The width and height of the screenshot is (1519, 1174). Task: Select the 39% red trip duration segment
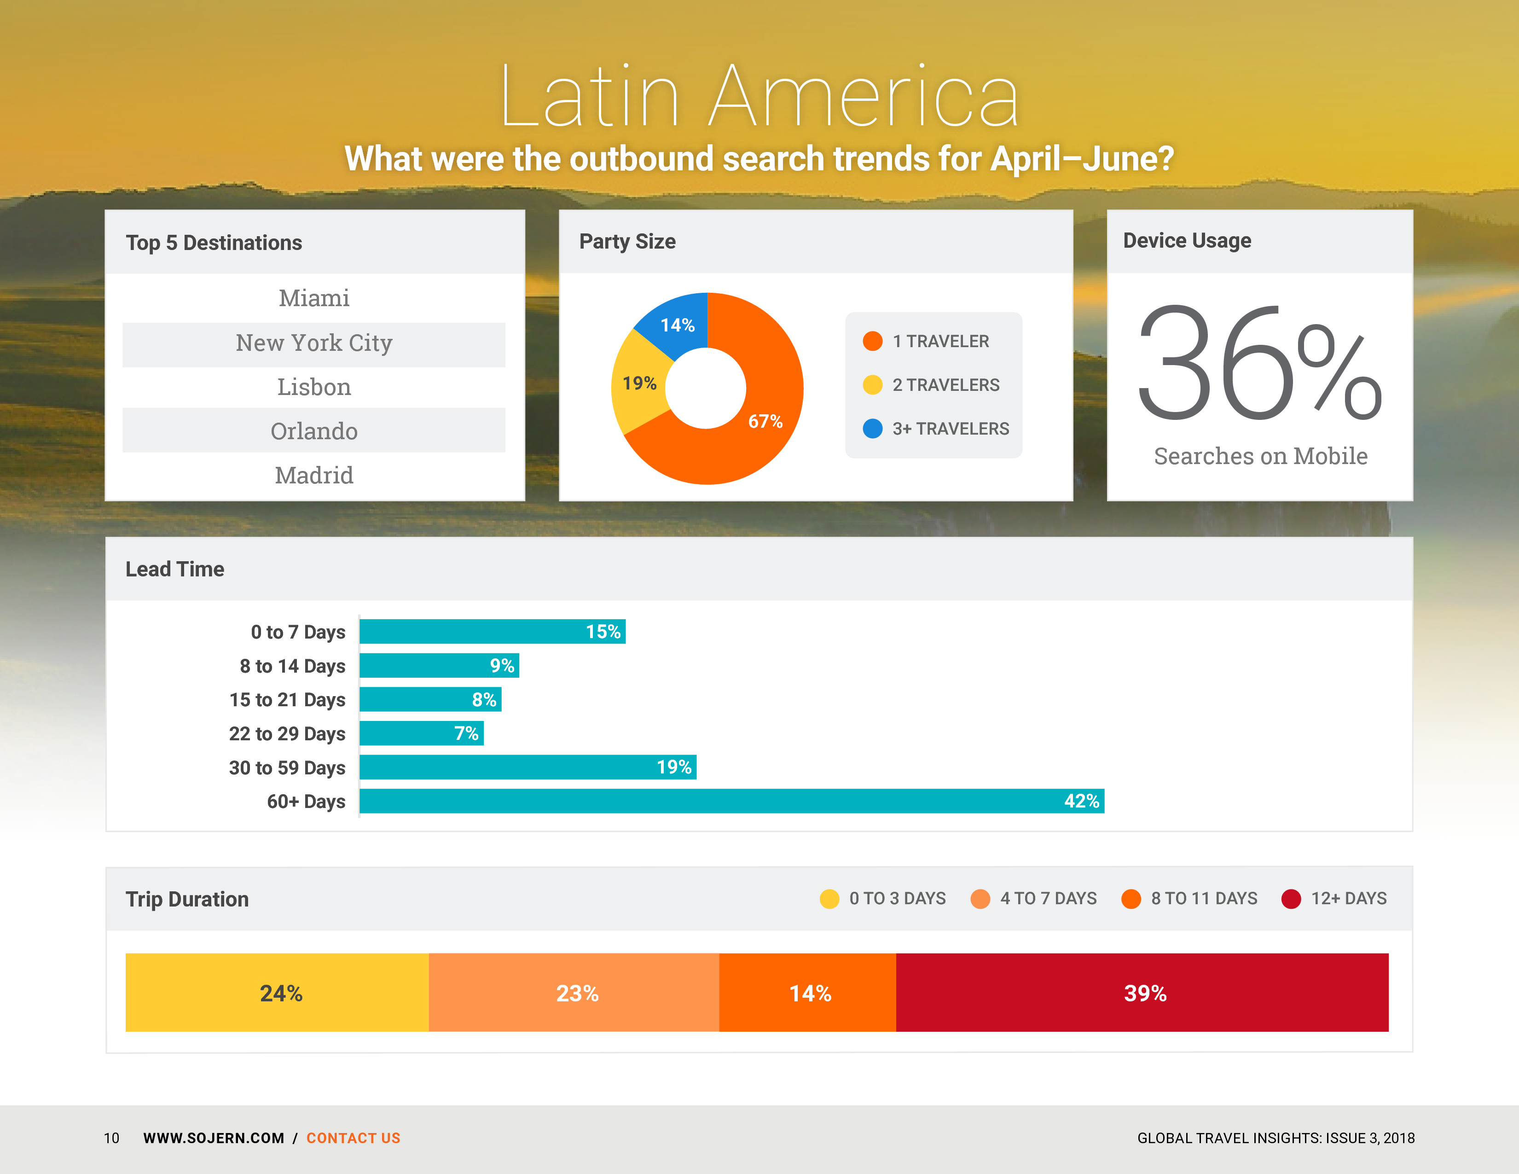click(1142, 993)
